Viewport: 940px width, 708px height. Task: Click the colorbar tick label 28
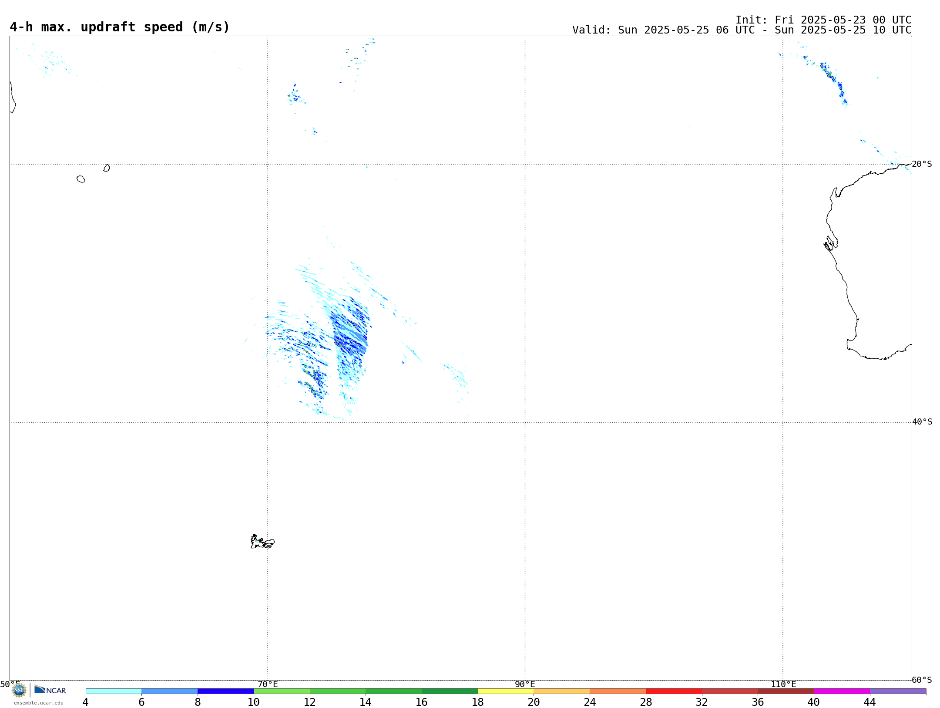pyautogui.click(x=646, y=702)
